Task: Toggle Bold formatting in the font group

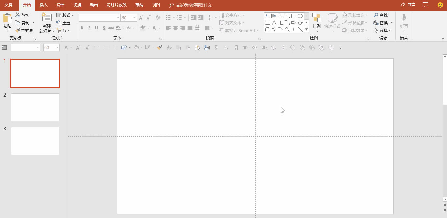Action: [82, 28]
